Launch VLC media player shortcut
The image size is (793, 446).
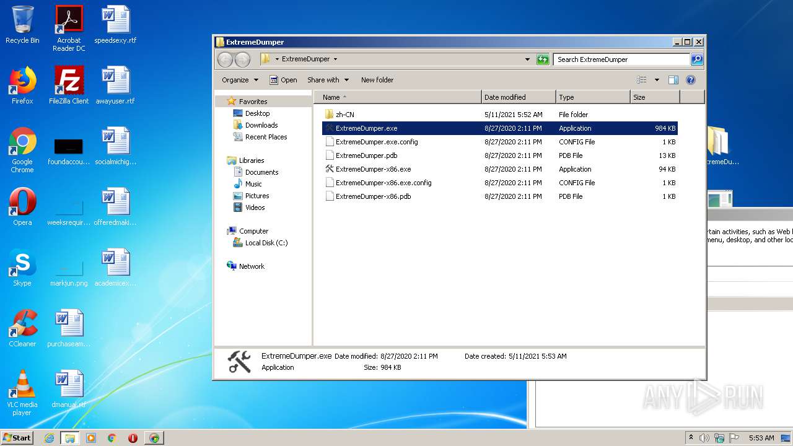[x=22, y=393]
